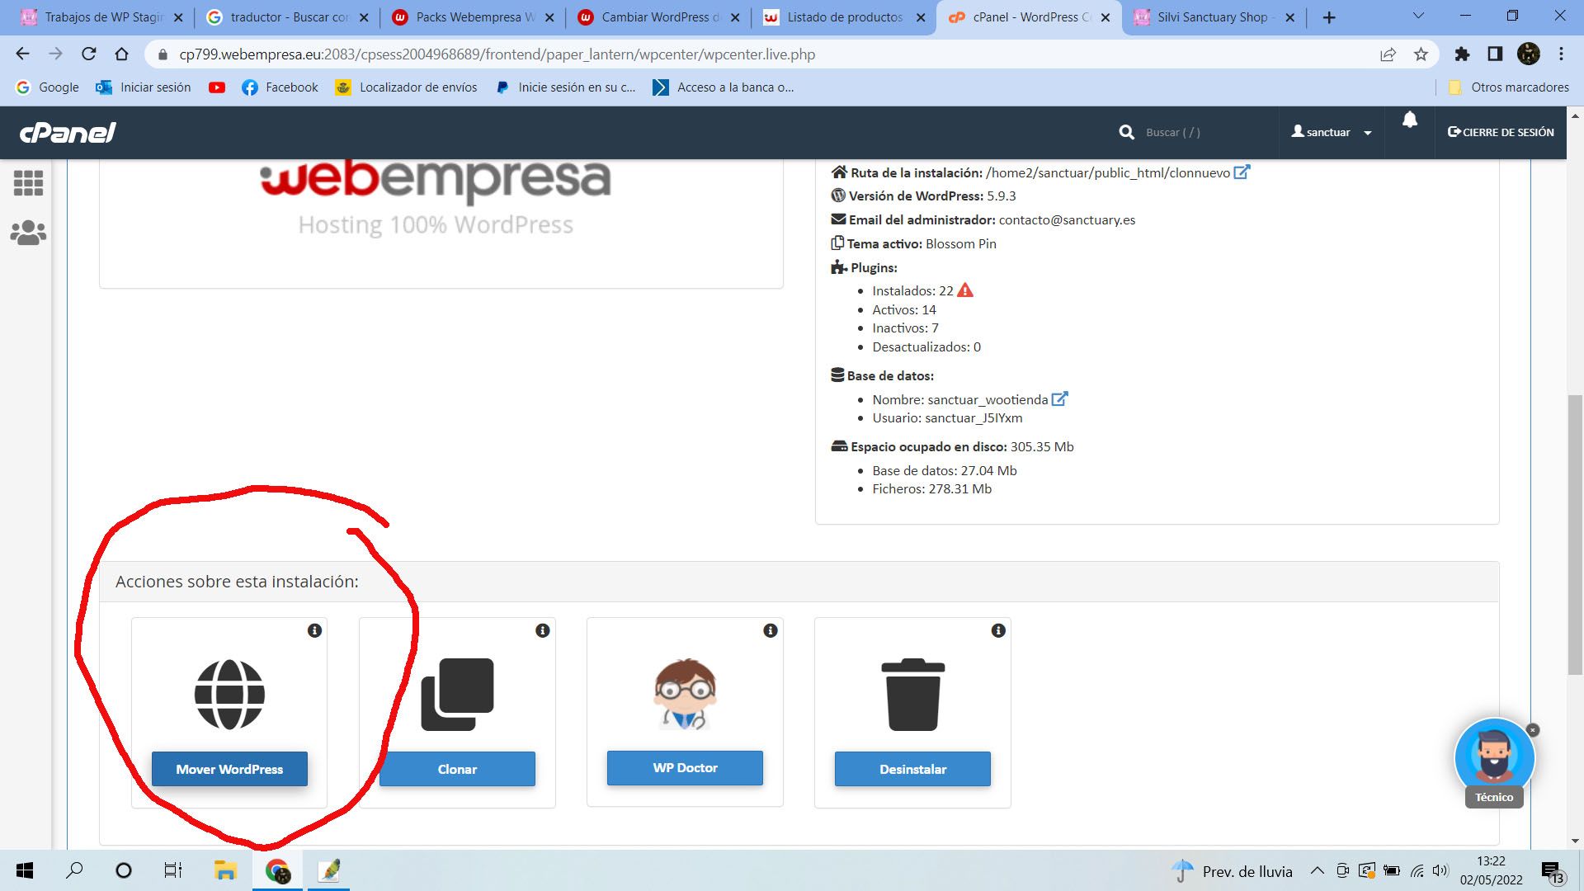Switch to Listado de productos tab
This screenshot has height=891, width=1584.
click(845, 16)
